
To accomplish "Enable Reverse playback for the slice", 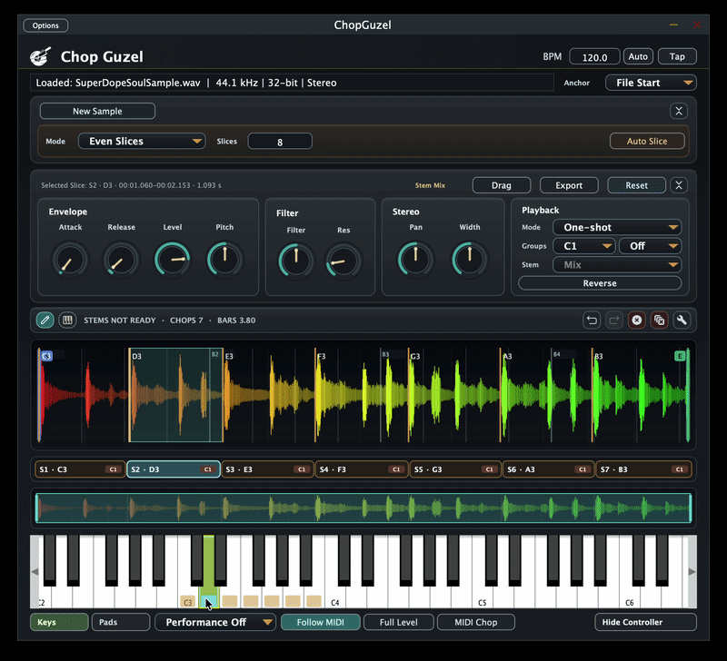I will click(x=599, y=283).
